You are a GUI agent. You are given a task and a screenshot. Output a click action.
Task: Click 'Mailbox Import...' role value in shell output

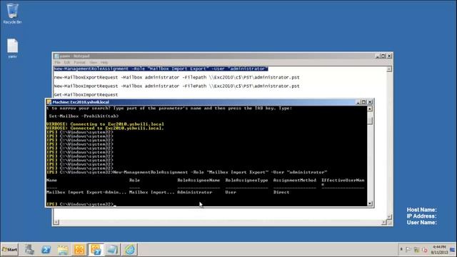(x=152, y=192)
